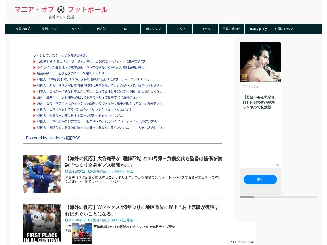This screenshot has width=327, height=245.
Task: Go to 巨匠の映画評 menu item
Action: pyautogui.click(x=232, y=29)
